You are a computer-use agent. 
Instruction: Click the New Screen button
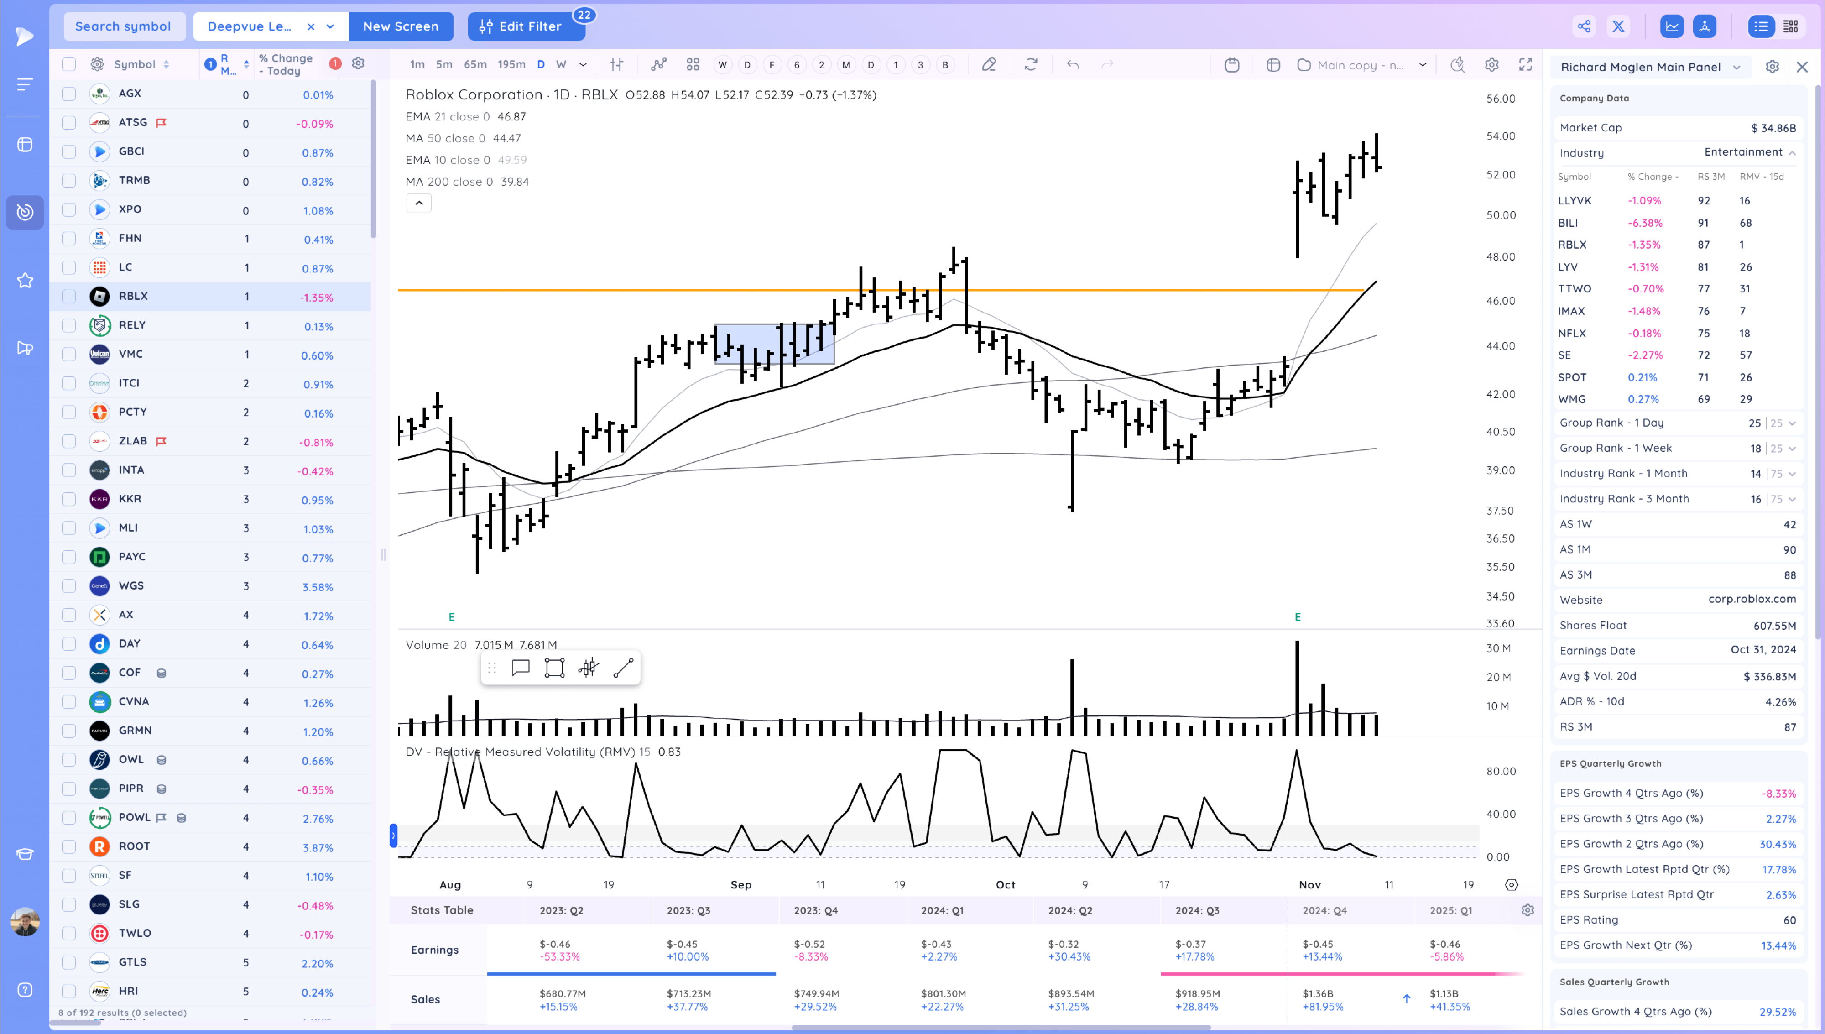tap(400, 26)
